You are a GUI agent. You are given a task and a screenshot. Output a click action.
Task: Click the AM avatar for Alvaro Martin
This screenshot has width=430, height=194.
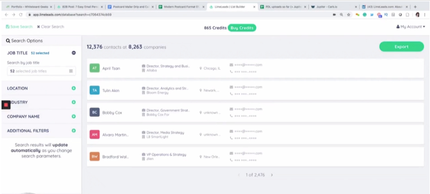click(x=94, y=134)
